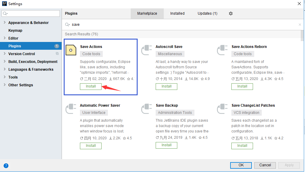Open the Updates (1) tab
The width and height of the screenshot is (305, 172).
[x=208, y=13]
